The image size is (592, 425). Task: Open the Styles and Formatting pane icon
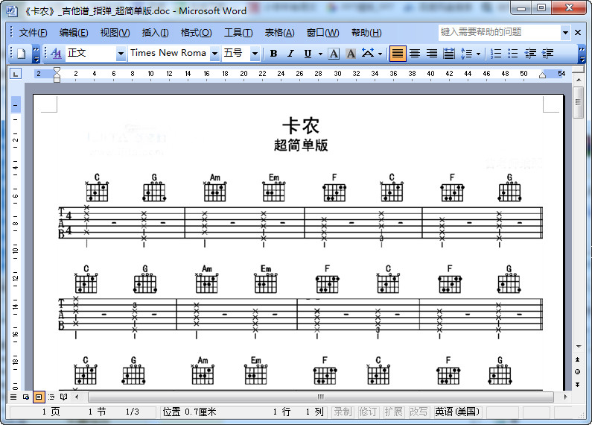pyautogui.click(x=56, y=54)
